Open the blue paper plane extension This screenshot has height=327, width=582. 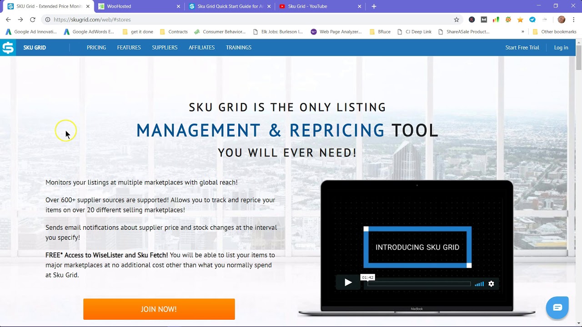[x=532, y=20]
